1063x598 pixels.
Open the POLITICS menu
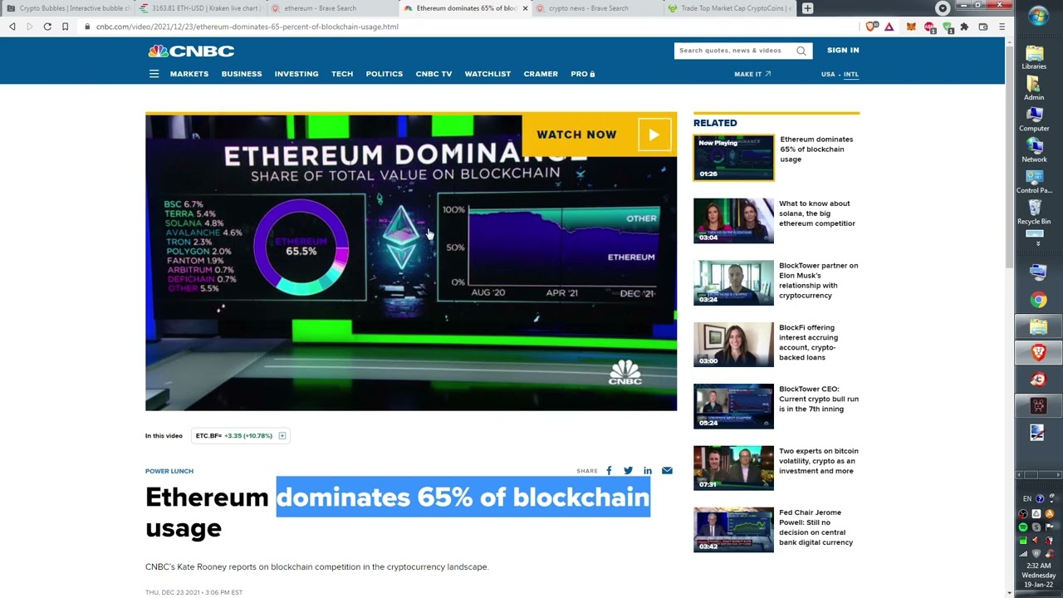pyautogui.click(x=385, y=74)
